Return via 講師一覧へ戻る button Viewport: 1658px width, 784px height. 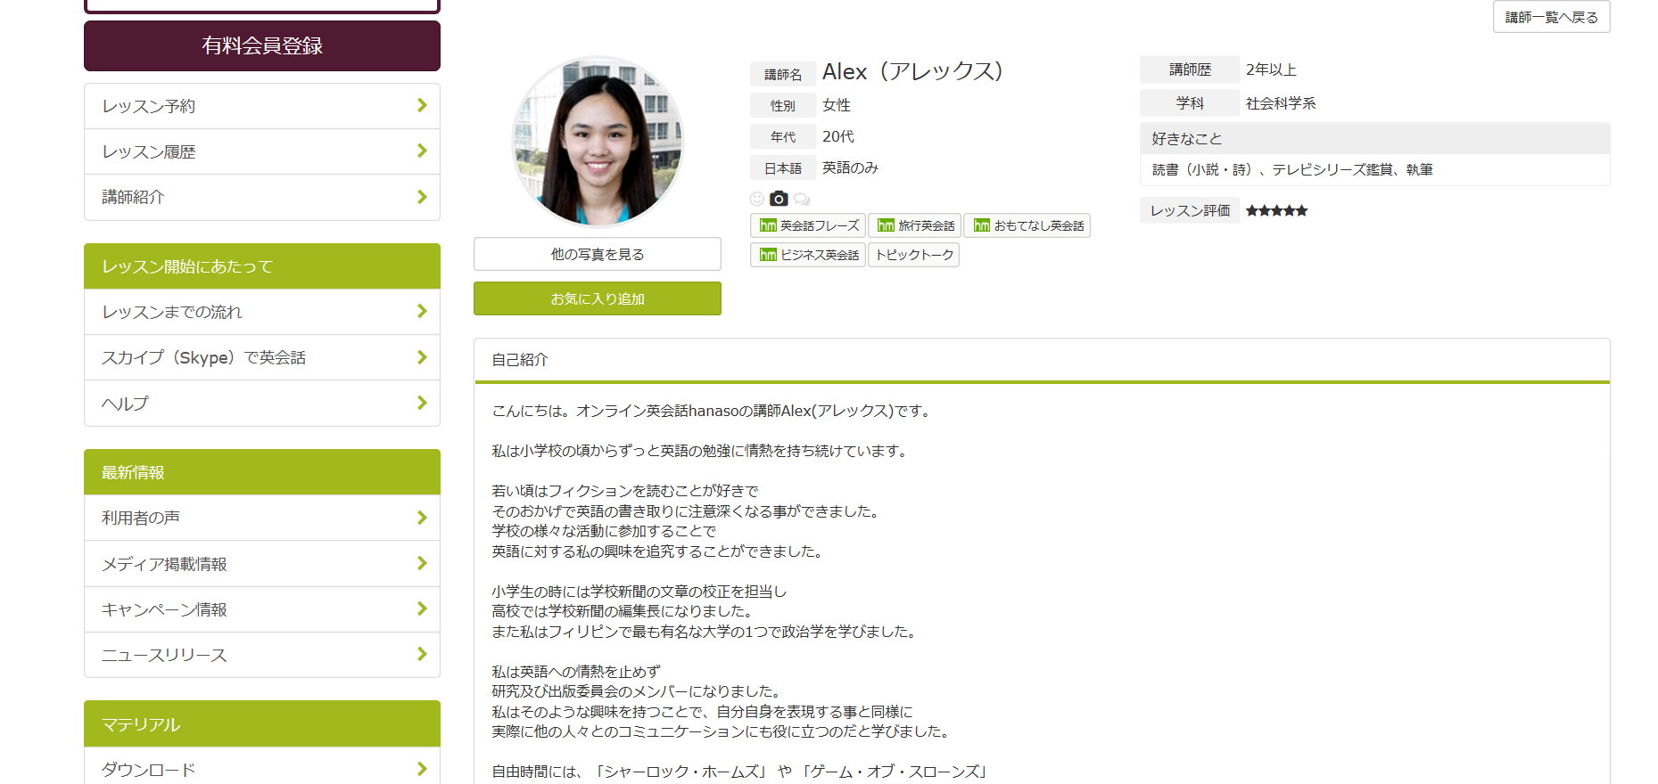[x=1552, y=17]
